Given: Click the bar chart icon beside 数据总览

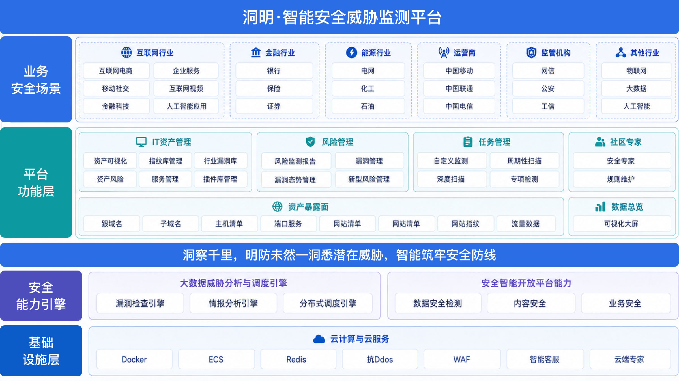Looking at the screenshot, I should click(600, 207).
